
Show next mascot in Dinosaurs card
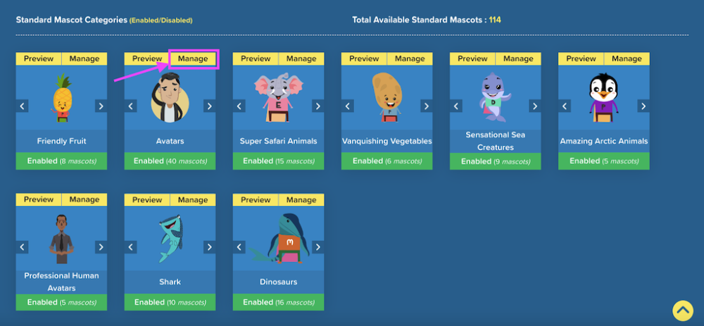[318, 247]
